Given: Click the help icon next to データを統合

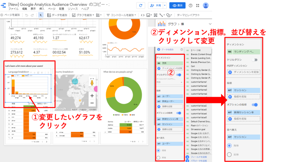Looking at the screenshot, I should [182, 49].
